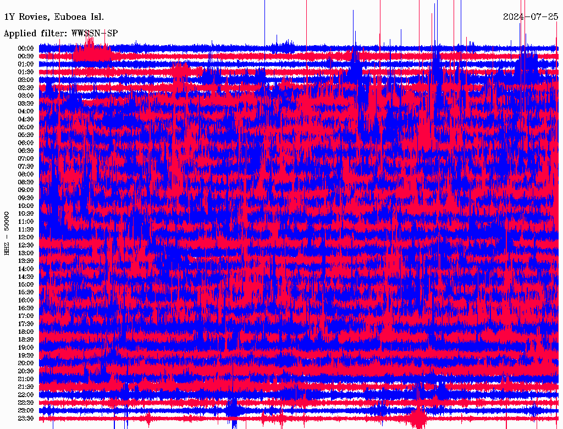
Task: Click the 10:00 time label
Action: (x=26, y=206)
